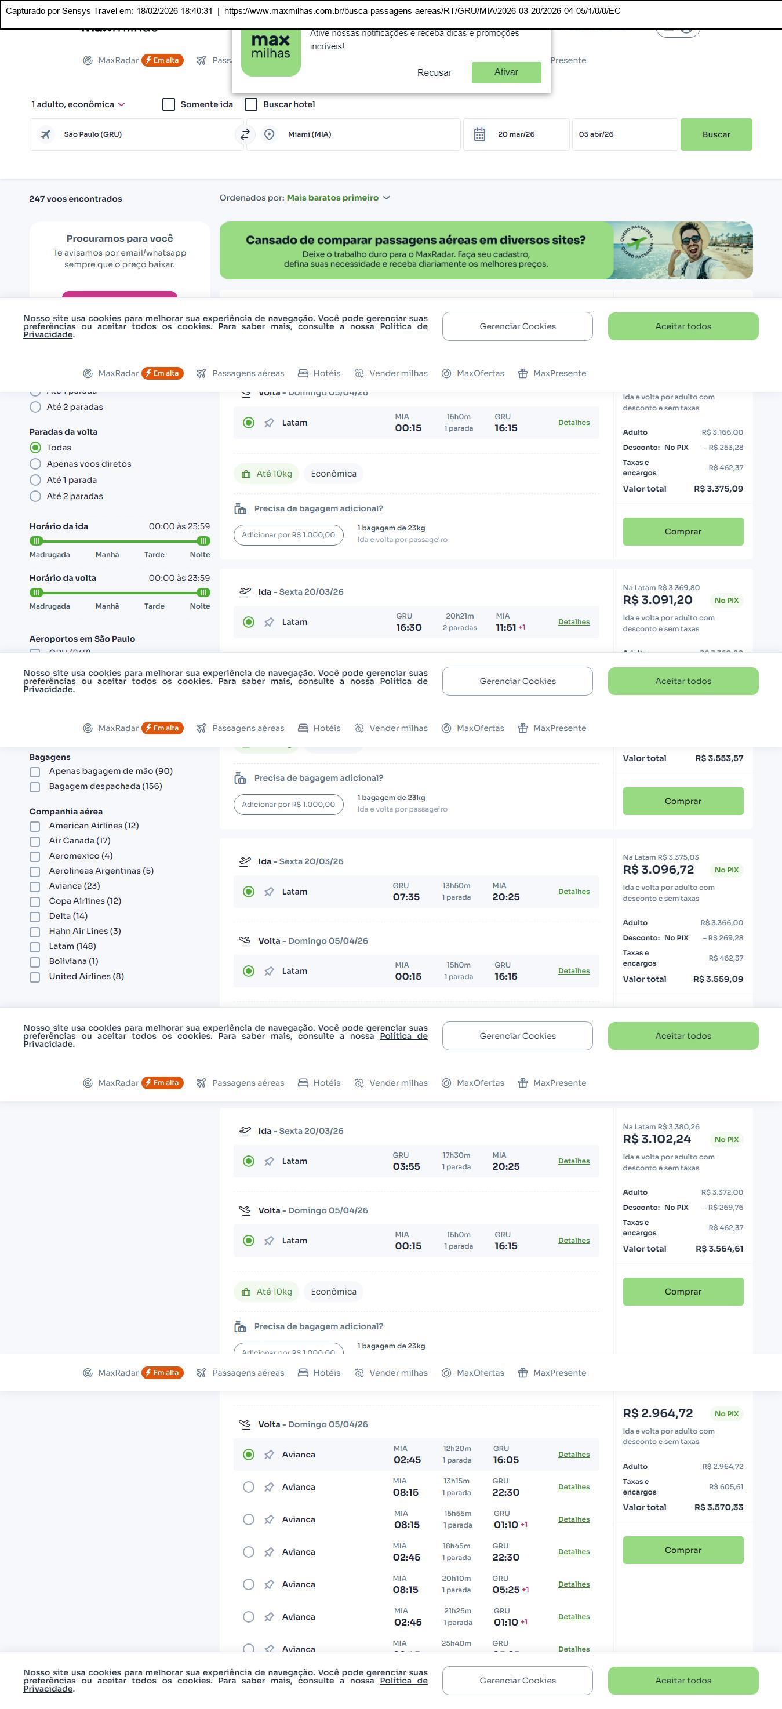Filter by Avianca (23) airline checkbox
The height and width of the screenshot is (1709, 782).
point(35,886)
